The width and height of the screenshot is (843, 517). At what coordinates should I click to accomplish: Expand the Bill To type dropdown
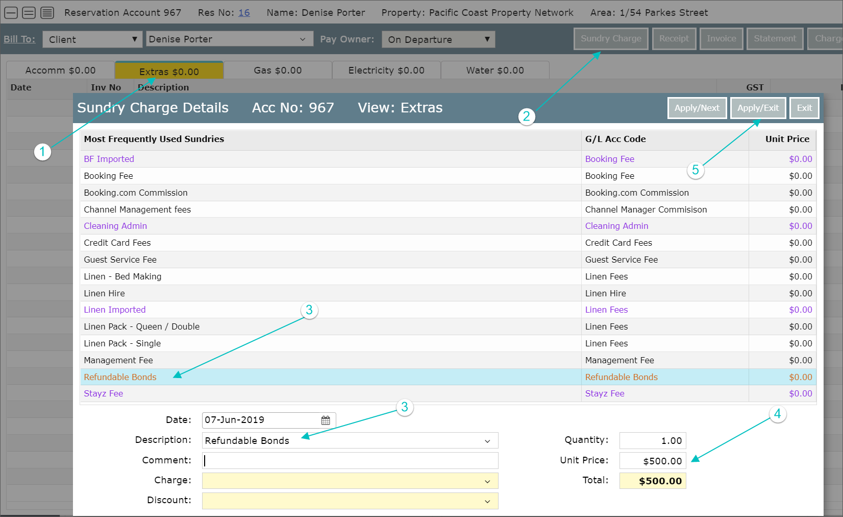92,39
